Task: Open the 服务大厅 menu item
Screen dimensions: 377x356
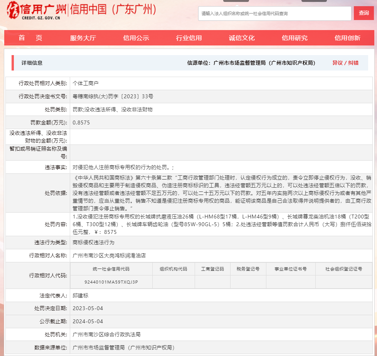Action: click(x=83, y=38)
